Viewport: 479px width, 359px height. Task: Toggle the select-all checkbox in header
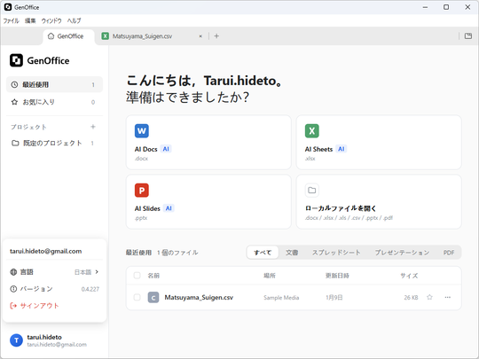point(137,276)
